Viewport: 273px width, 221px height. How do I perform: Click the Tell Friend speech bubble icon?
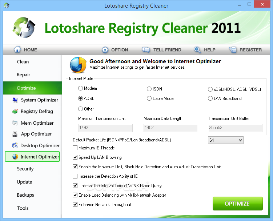(x=146, y=50)
